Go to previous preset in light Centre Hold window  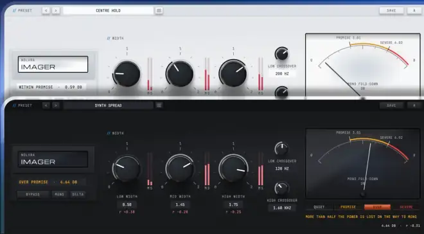[46, 10]
